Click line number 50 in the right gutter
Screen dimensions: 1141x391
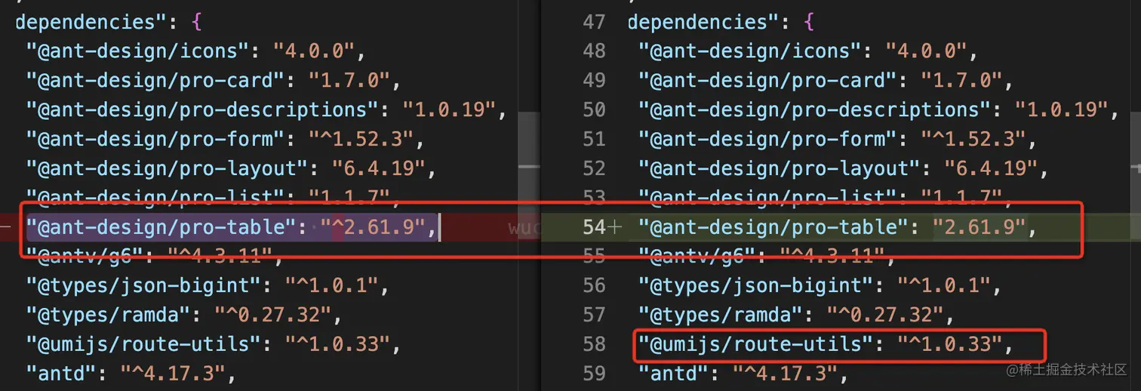point(595,110)
